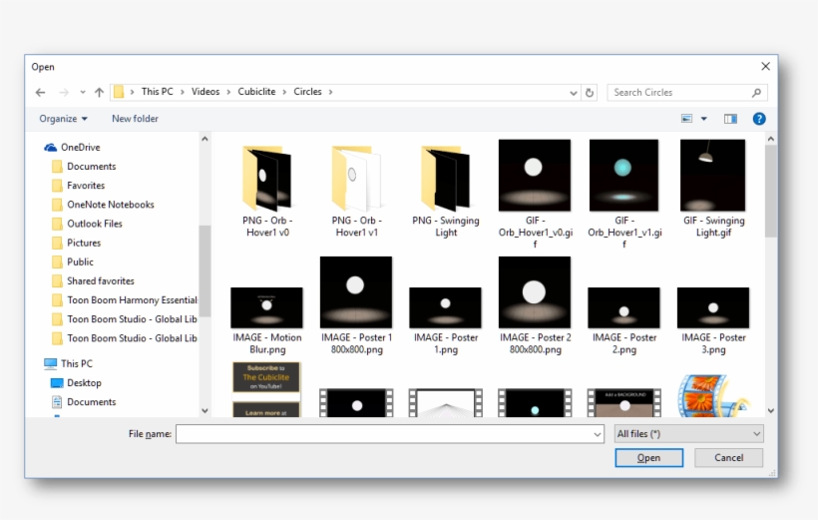Close the Open dialog
This screenshot has height=520, width=818.
pos(765,66)
